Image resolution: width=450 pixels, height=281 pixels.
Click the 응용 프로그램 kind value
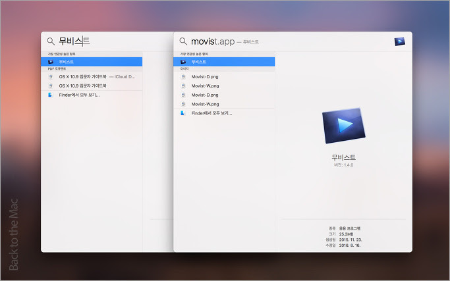point(350,228)
